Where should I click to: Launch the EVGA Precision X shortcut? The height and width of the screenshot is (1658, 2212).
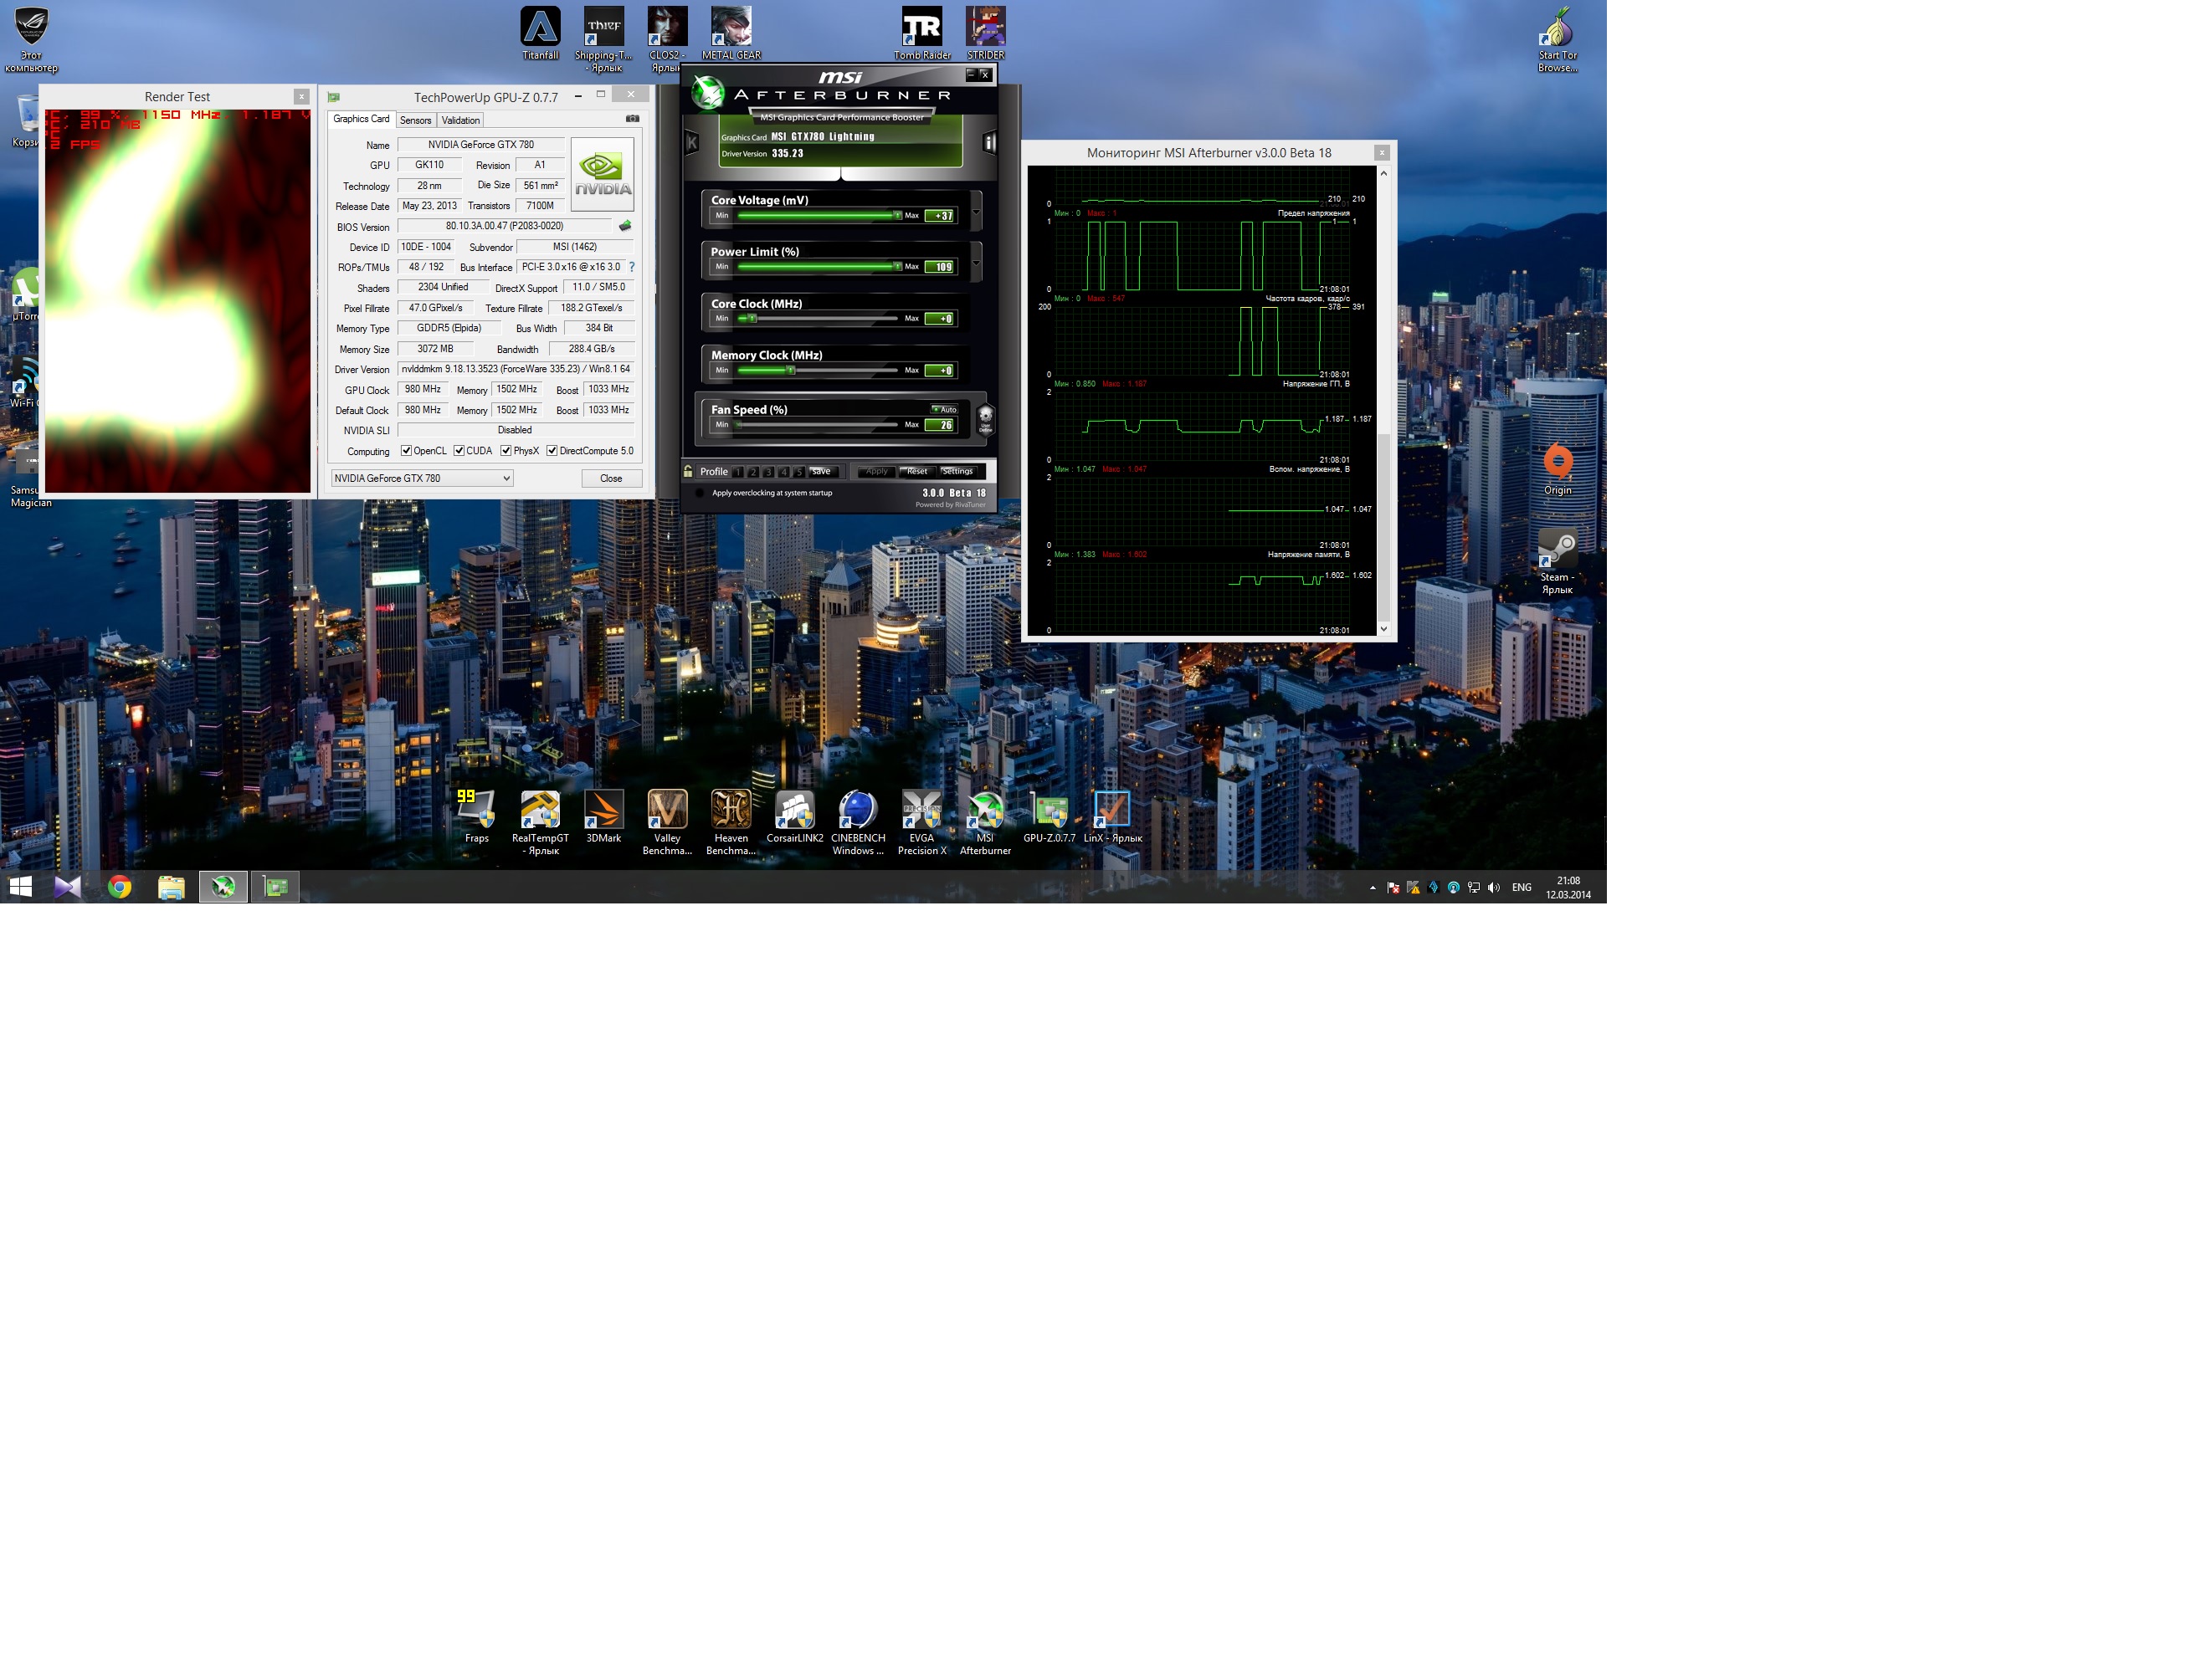click(x=922, y=822)
